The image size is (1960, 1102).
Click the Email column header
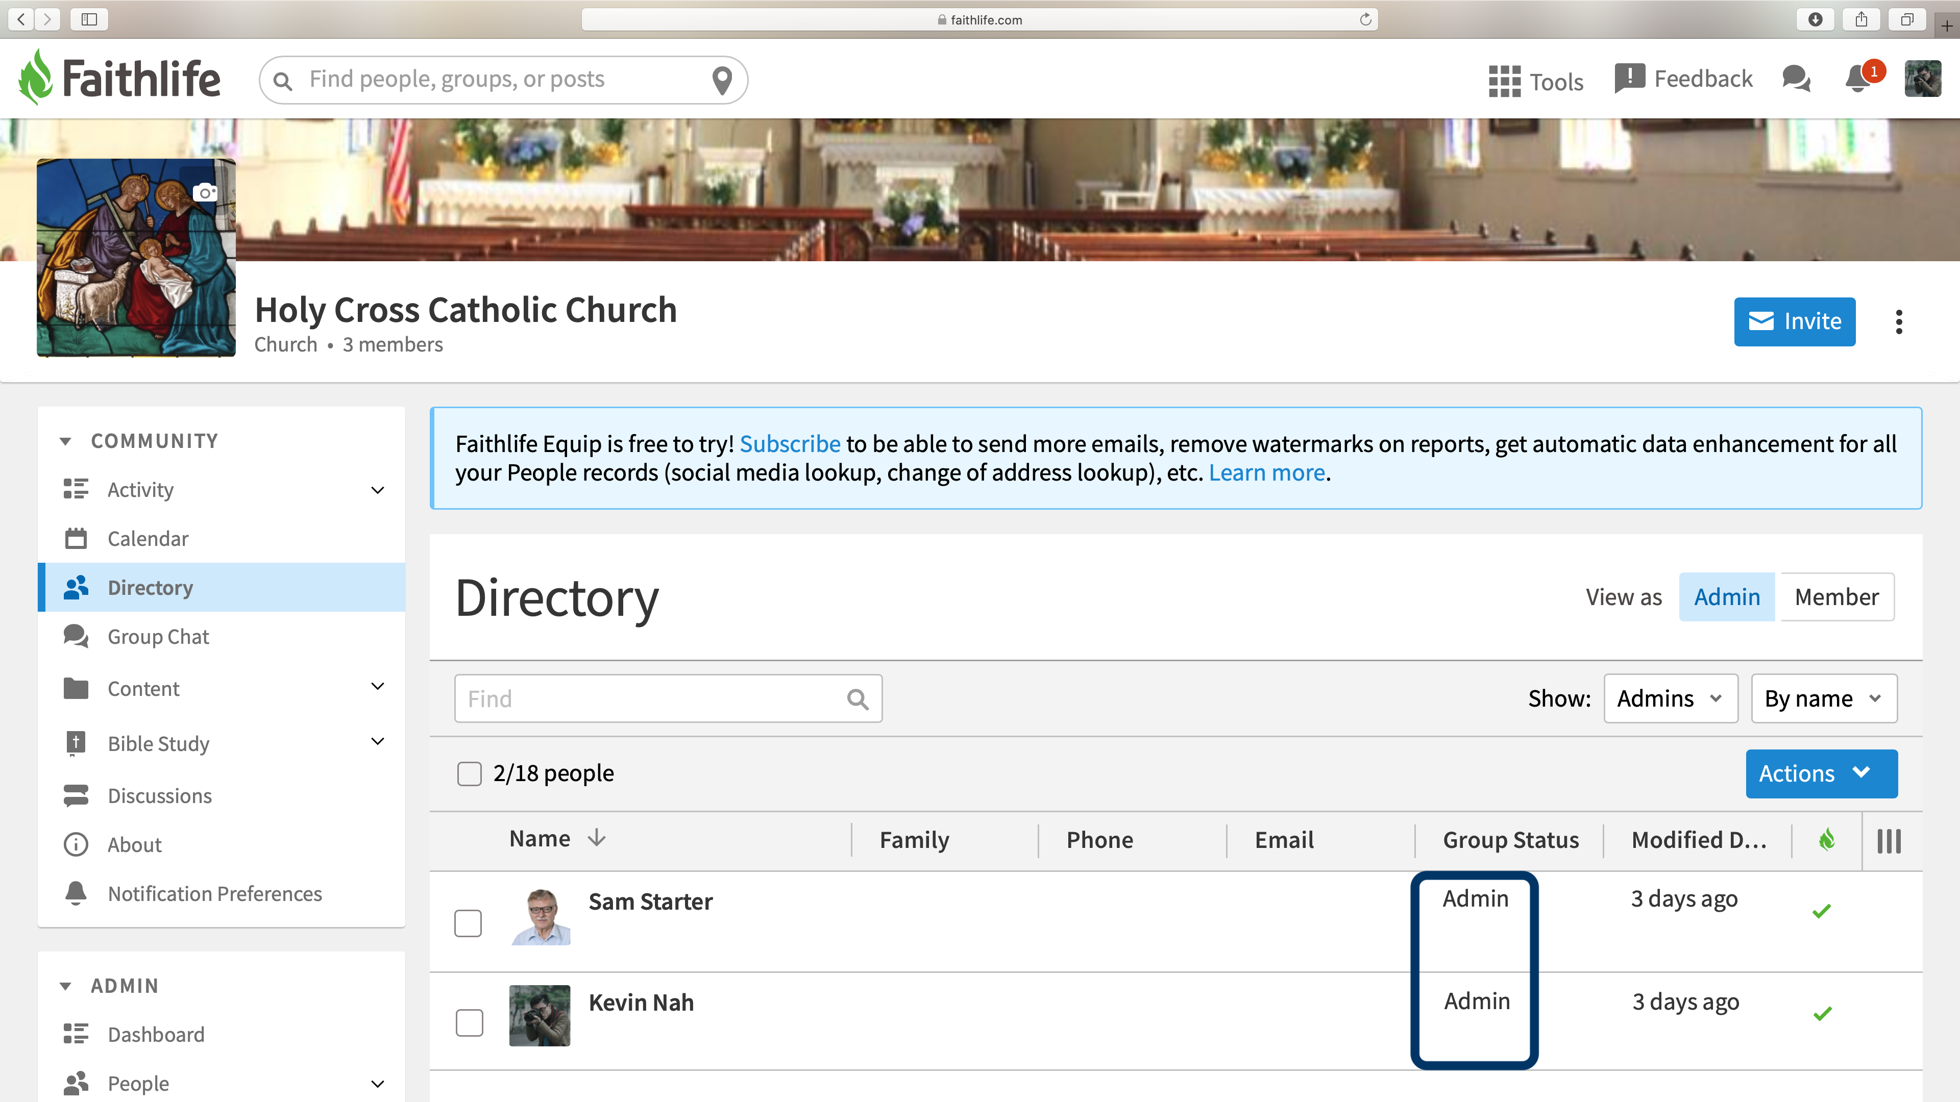tap(1284, 840)
